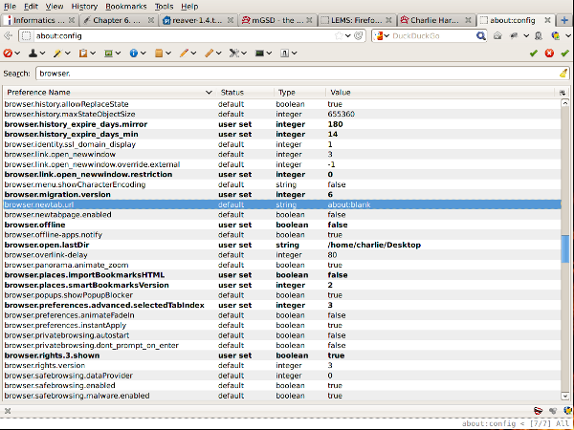Screen dimensions: 574x430
Task: Click the magnifier icon in DuckDuckGo search box
Action: [480, 36]
